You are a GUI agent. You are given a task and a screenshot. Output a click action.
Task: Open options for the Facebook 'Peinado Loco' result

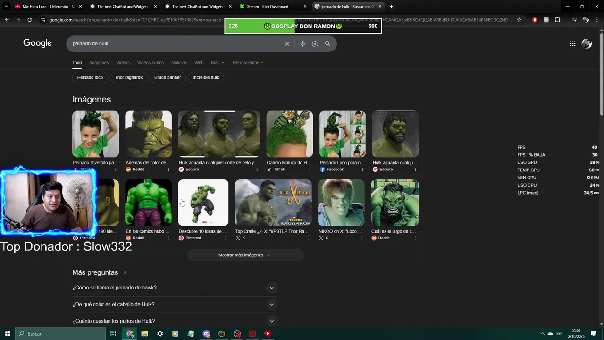362,170
